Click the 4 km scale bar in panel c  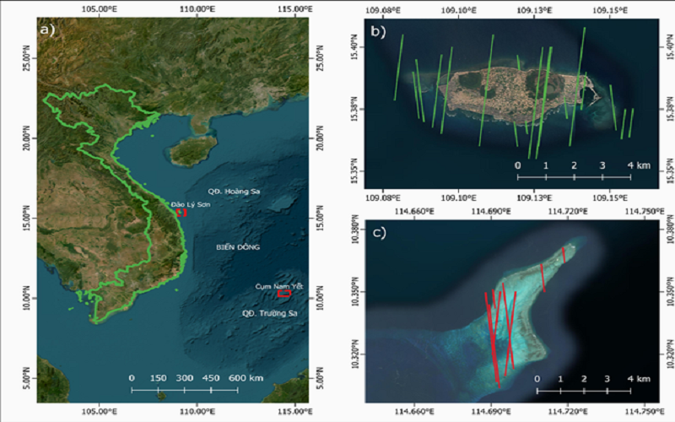tap(583, 392)
